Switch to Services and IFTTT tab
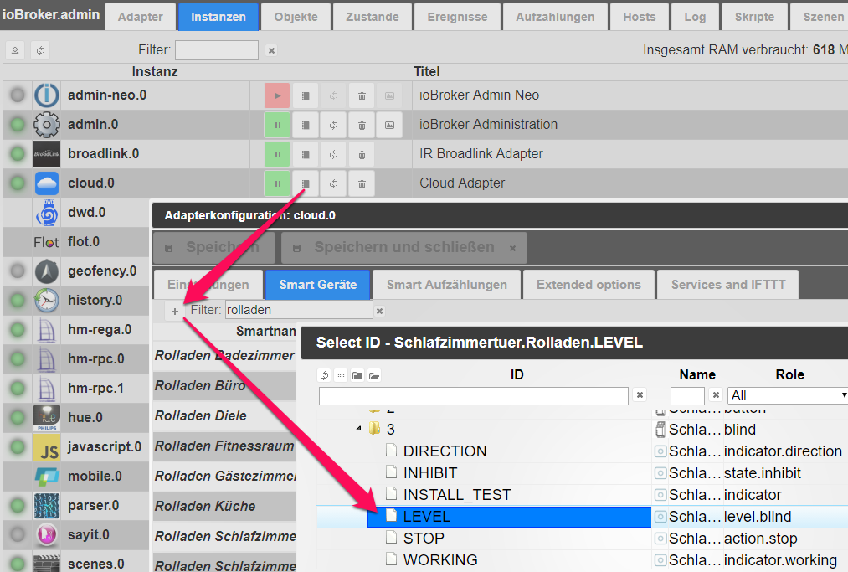The width and height of the screenshot is (848, 572). [728, 285]
